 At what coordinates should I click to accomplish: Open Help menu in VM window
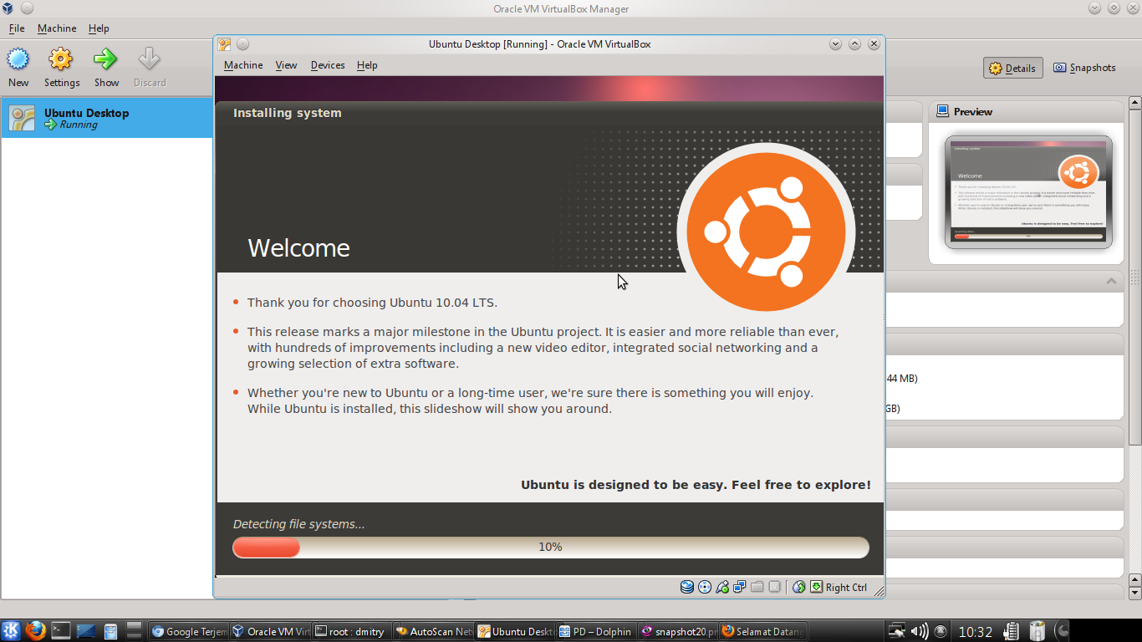tap(367, 65)
